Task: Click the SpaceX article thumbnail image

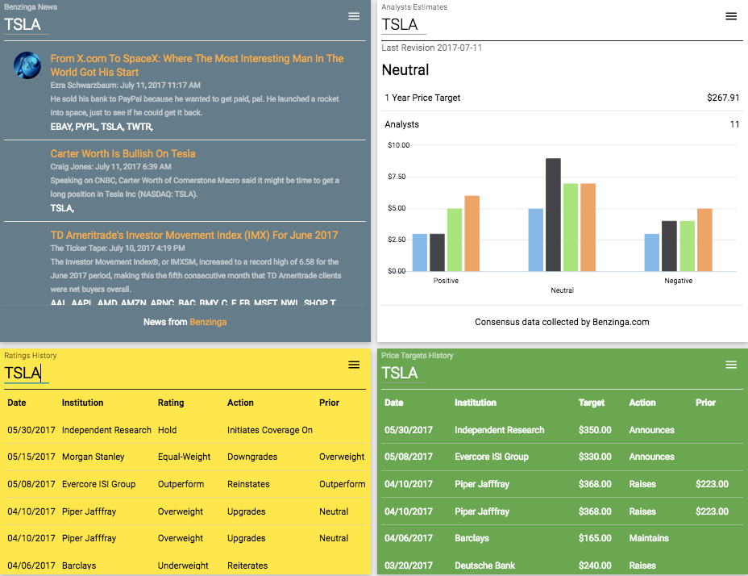Action: (27, 65)
